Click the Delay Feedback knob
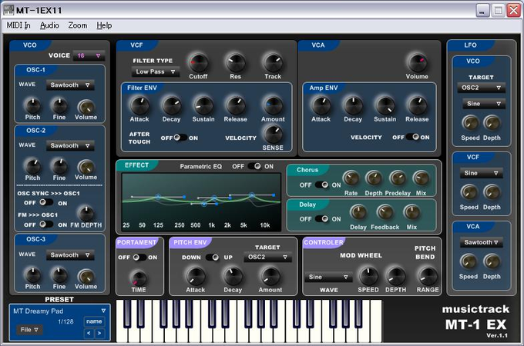This screenshot has height=346, width=524. 385,212
